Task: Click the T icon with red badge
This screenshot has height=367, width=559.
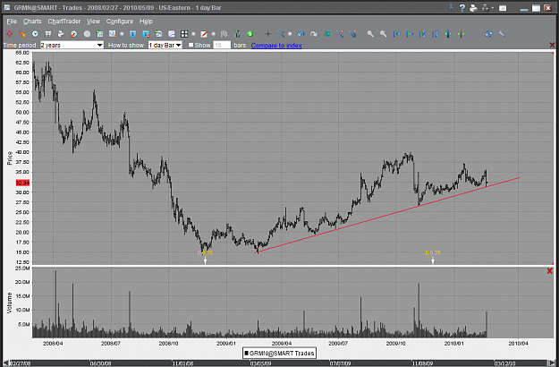Action: 146,34
